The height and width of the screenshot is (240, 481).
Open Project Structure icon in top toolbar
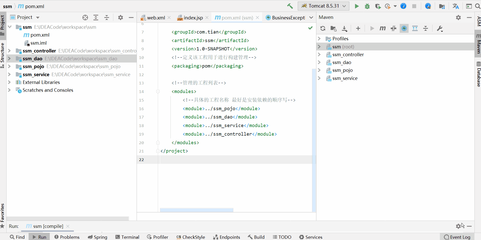point(442,6)
